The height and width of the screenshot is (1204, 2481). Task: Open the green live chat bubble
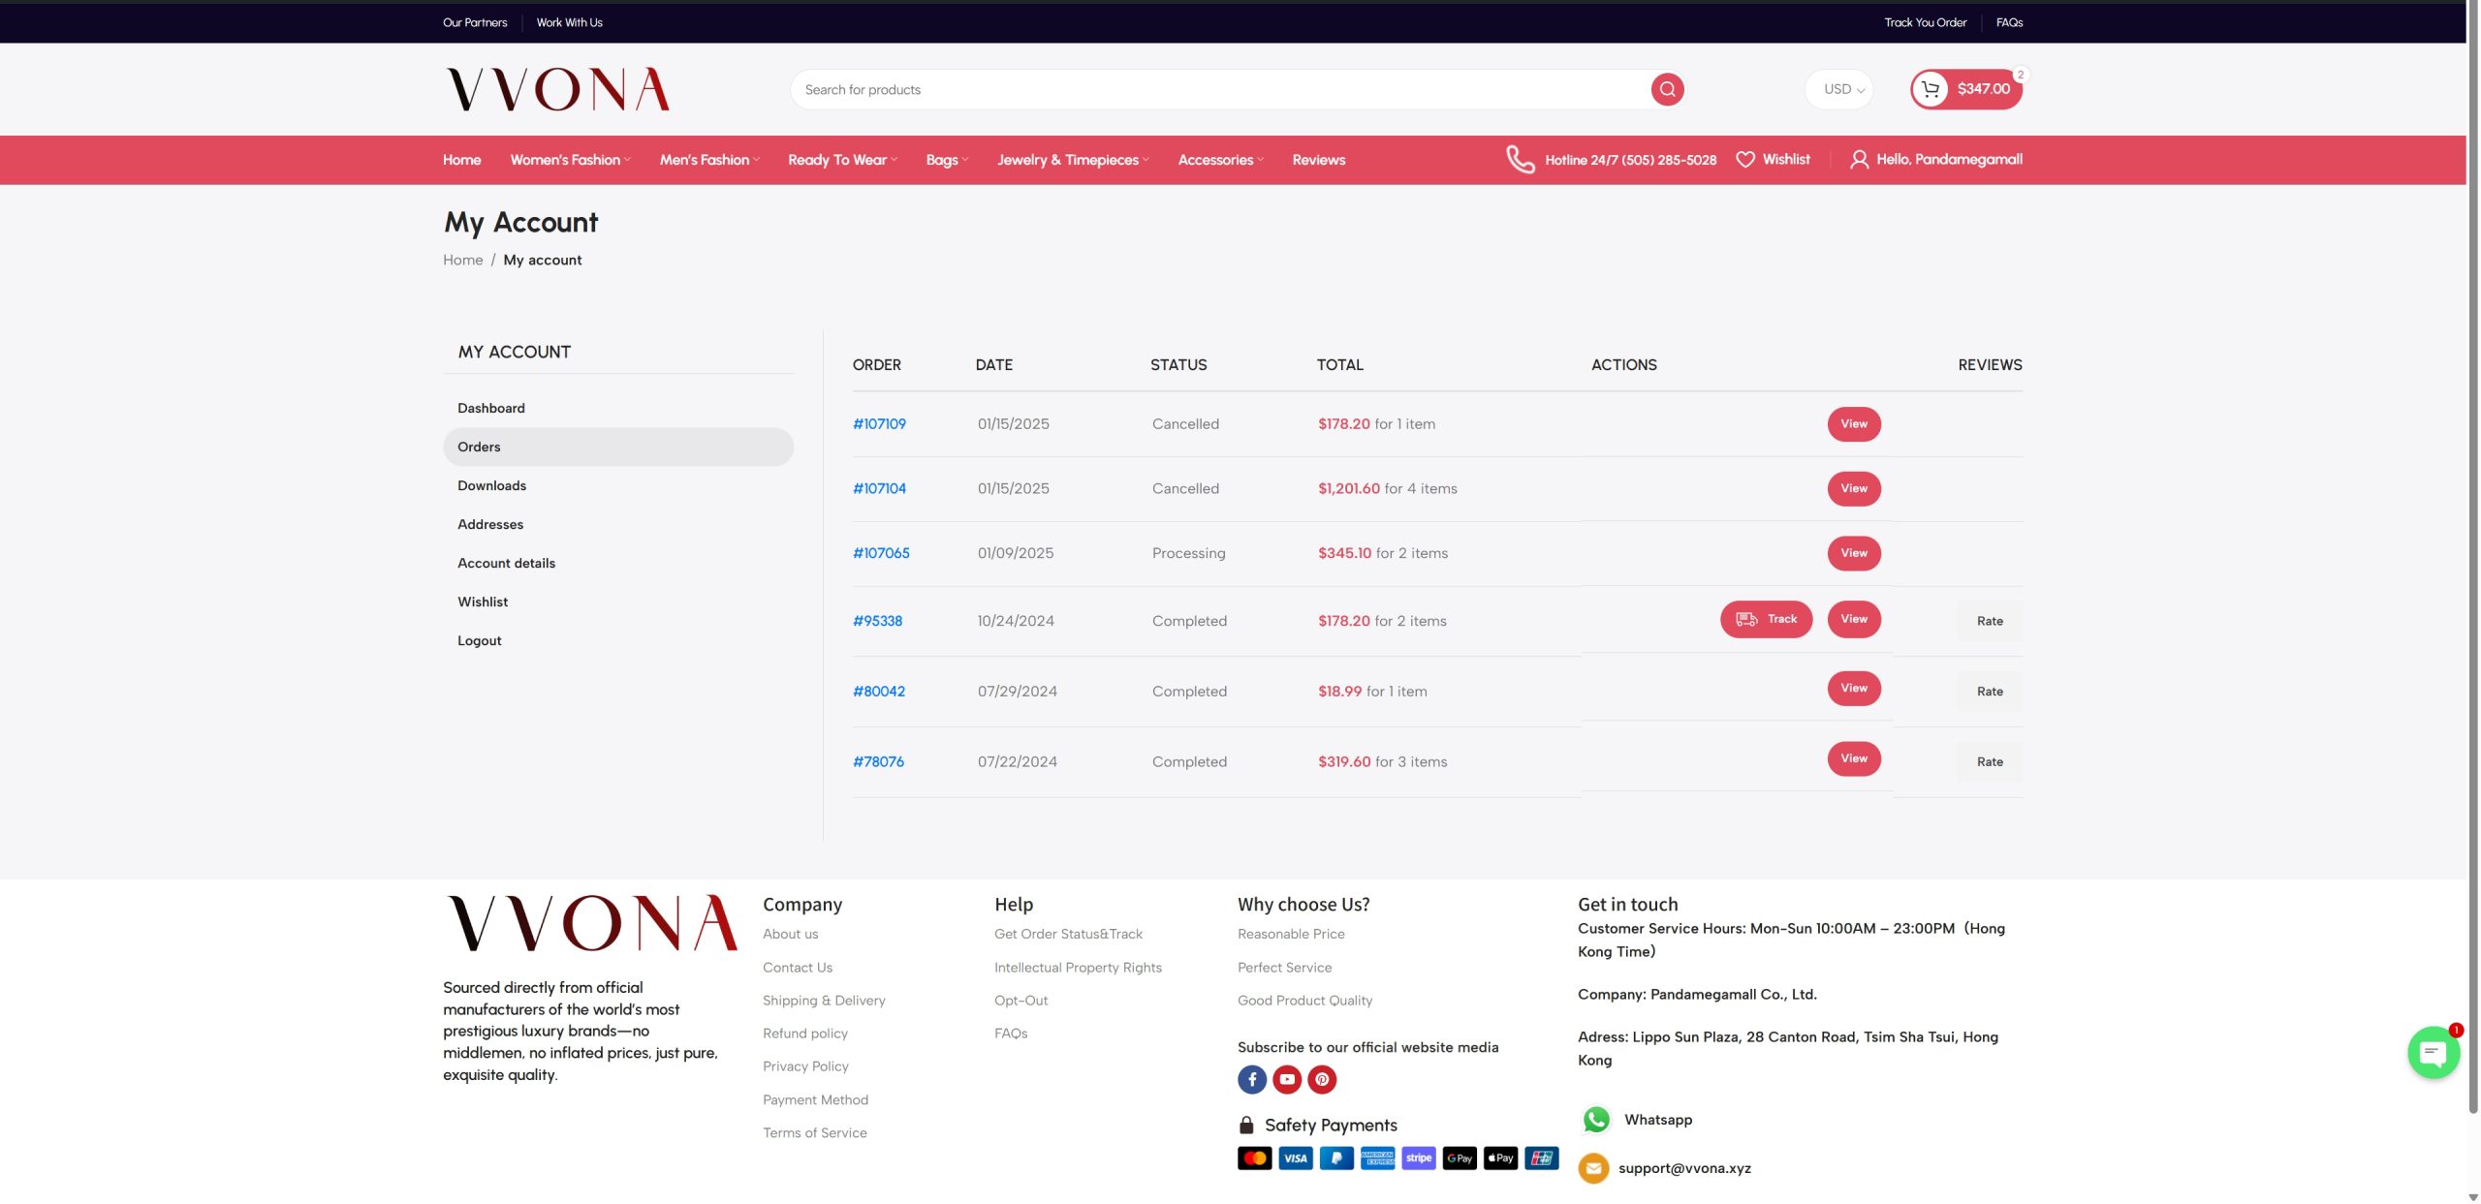tap(2433, 1053)
